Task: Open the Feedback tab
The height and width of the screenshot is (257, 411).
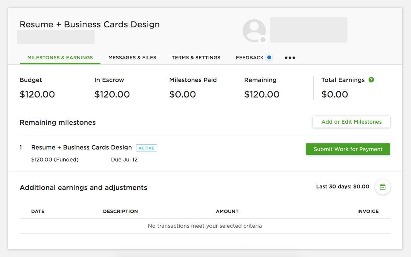Action: [250, 57]
